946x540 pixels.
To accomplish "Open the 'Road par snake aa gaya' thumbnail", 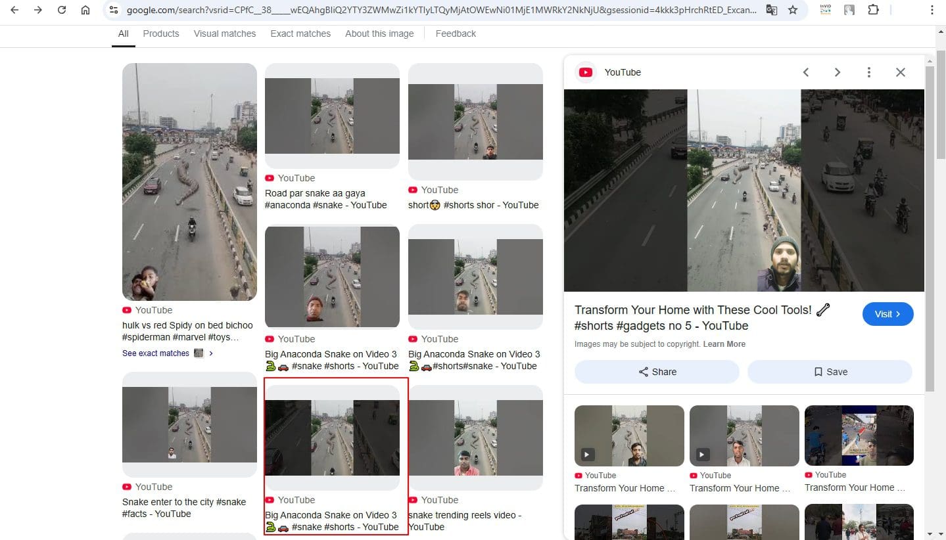I will 332,116.
